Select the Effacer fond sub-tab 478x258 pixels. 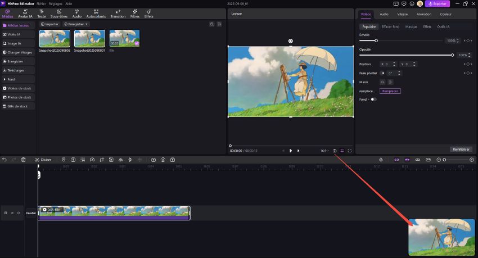pyautogui.click(x=390, y=26)
